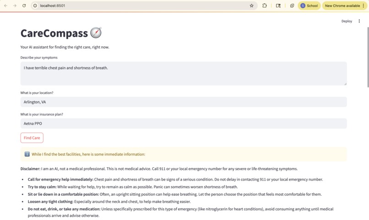Viewport: 369px width, 220px height.
Task: Reload the page with refresh icon
Action: [24, 5]
